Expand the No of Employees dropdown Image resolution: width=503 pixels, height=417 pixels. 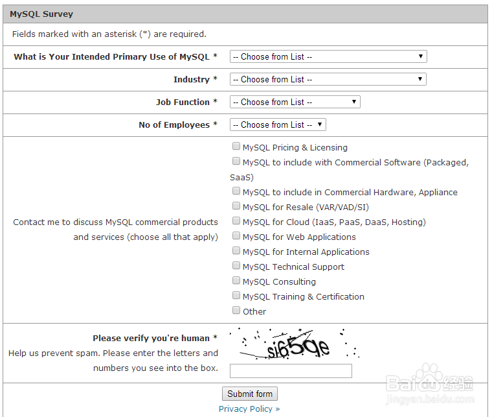point(278,125)
